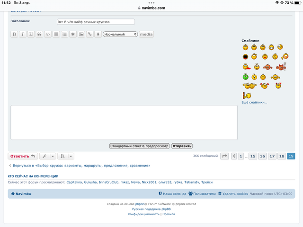
Task: Insert the red lips kiss smiley
Action: click(265, 57)
